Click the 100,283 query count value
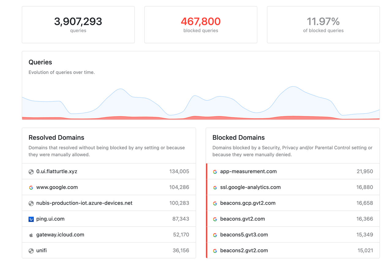The image size is (392, 264). click(x=179, y=203)
